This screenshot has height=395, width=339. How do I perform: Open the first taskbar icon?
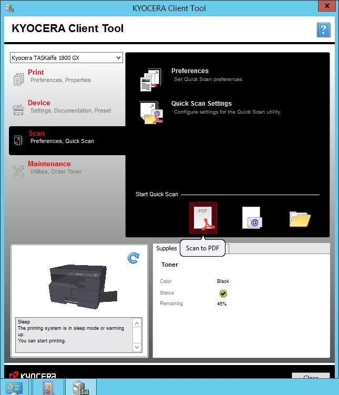[14, 388]
